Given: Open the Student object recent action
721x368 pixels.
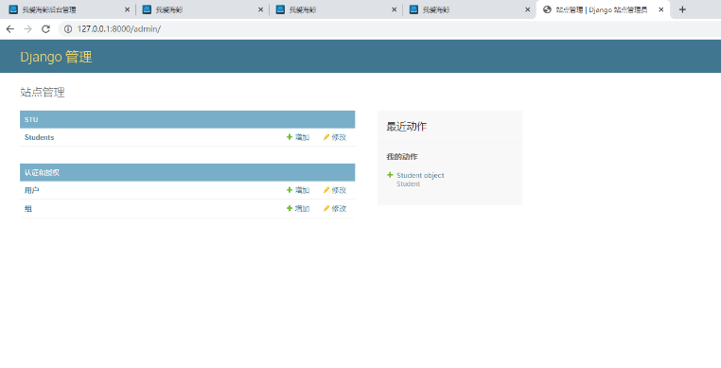Looking at the screenshot, I should click(x=420, y=175).
